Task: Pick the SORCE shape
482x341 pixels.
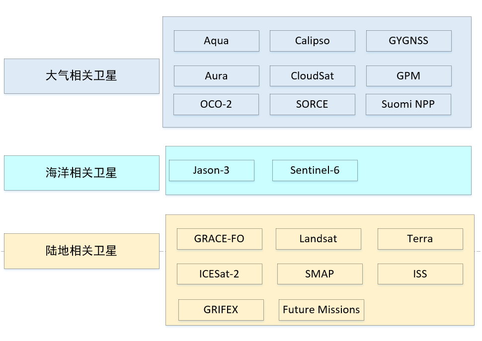Action: pos(313,104)
